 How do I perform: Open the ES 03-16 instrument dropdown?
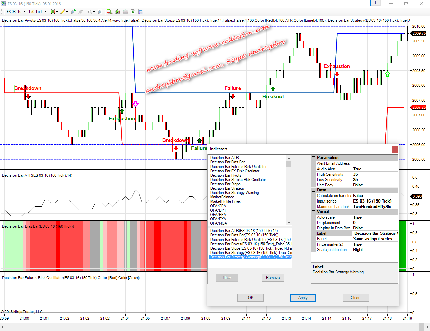pos(16,12)
